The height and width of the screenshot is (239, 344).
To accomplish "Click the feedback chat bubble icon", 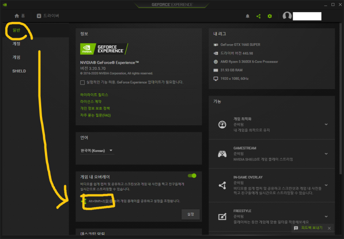I will [296, 228].
